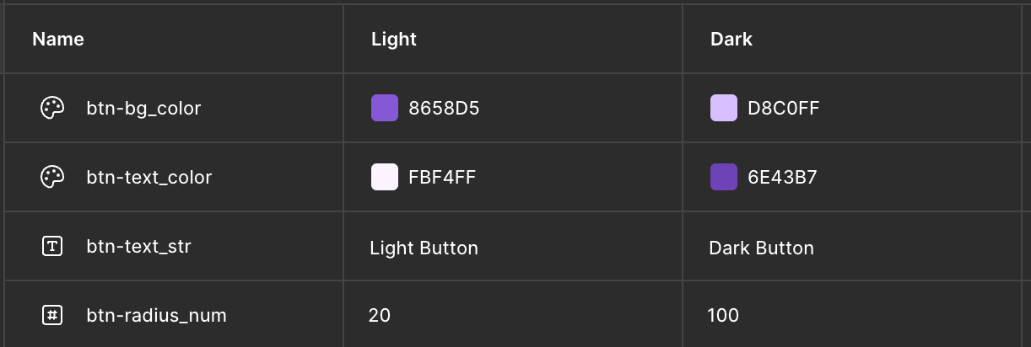Click the text type icon for btn-text_str
Screen dimensions: 1031x347
click(x=52, y=246)
